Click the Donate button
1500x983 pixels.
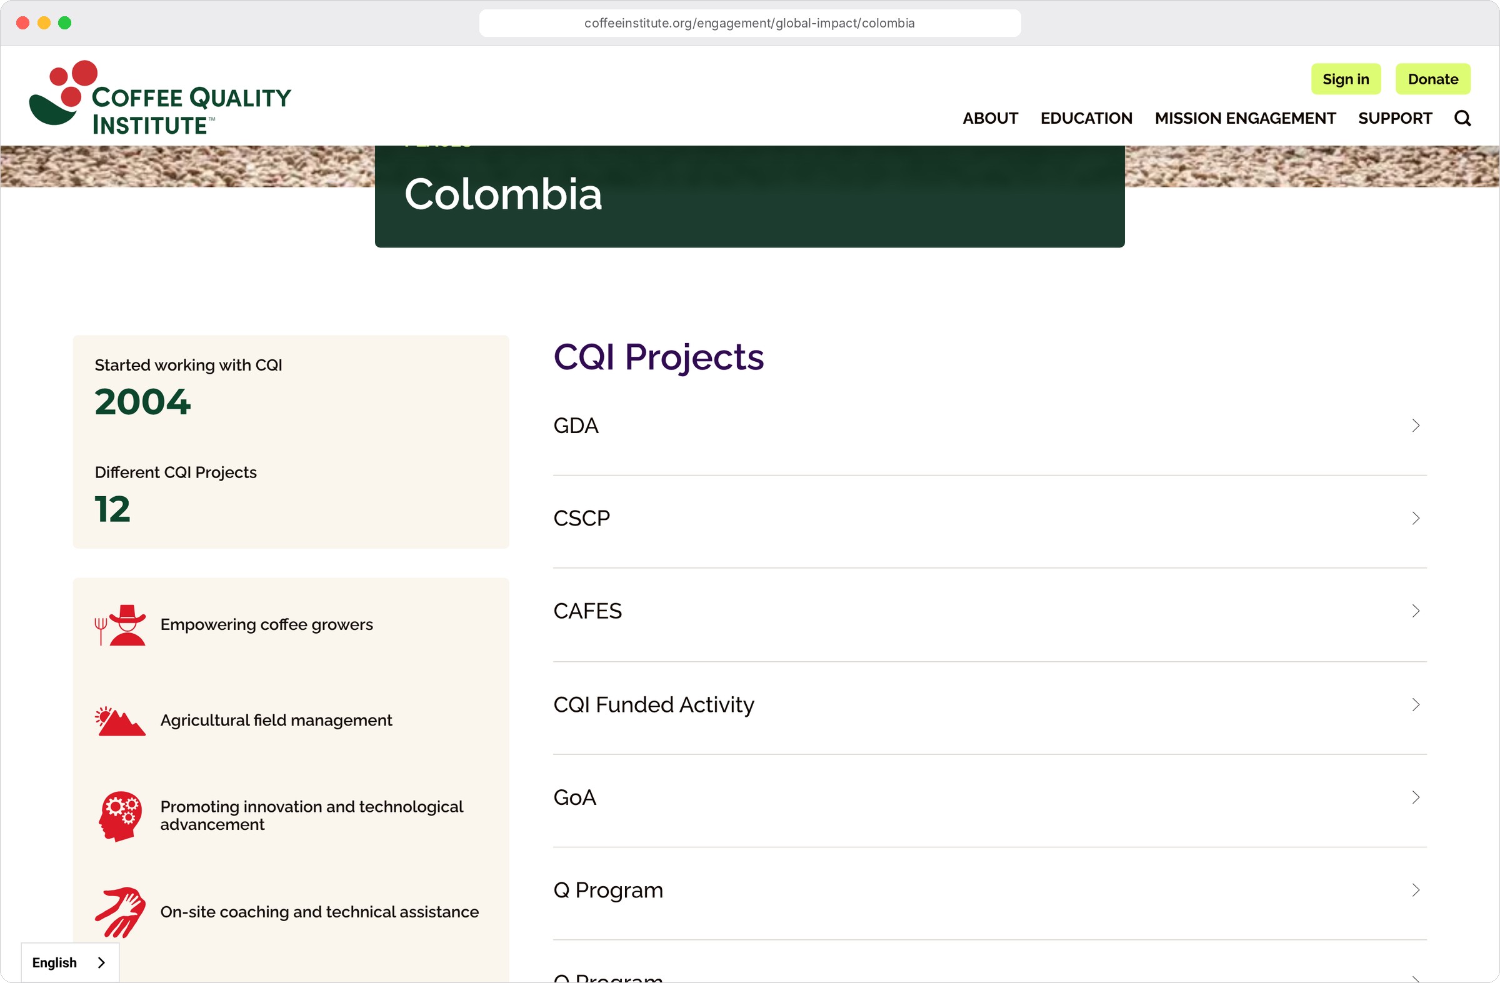(x=1432, y=79)
